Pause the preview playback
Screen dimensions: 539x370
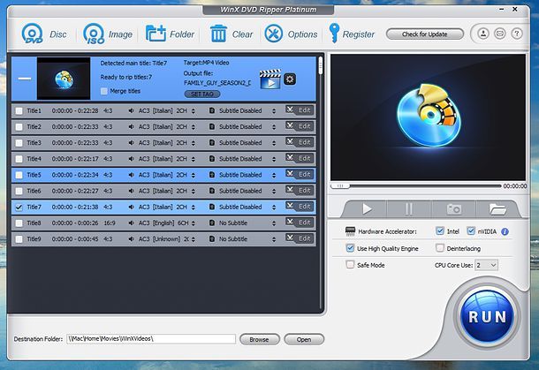pyautogui.click(x=409, y=209)
